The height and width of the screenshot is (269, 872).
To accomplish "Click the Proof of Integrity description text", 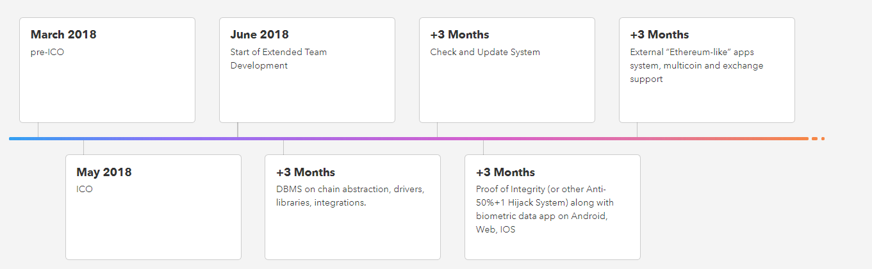I will click(545, 209).
